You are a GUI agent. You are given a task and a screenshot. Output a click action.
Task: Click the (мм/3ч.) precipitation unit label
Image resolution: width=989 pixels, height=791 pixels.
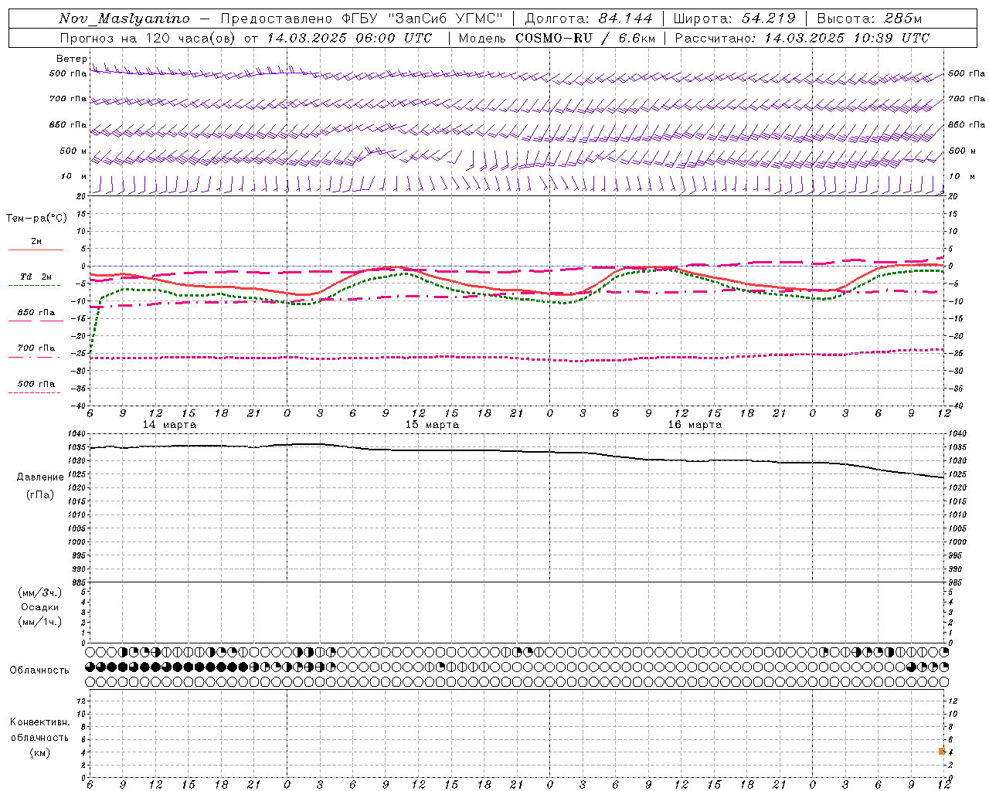tap(40, 592)
